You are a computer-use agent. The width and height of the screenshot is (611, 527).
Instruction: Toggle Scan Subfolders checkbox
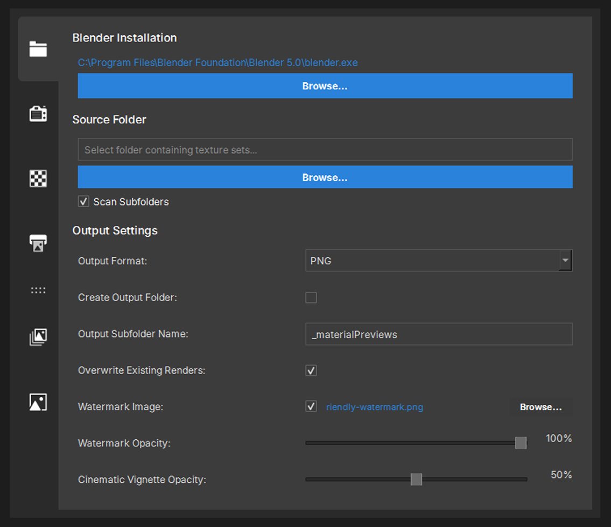(x=83, y=201)
